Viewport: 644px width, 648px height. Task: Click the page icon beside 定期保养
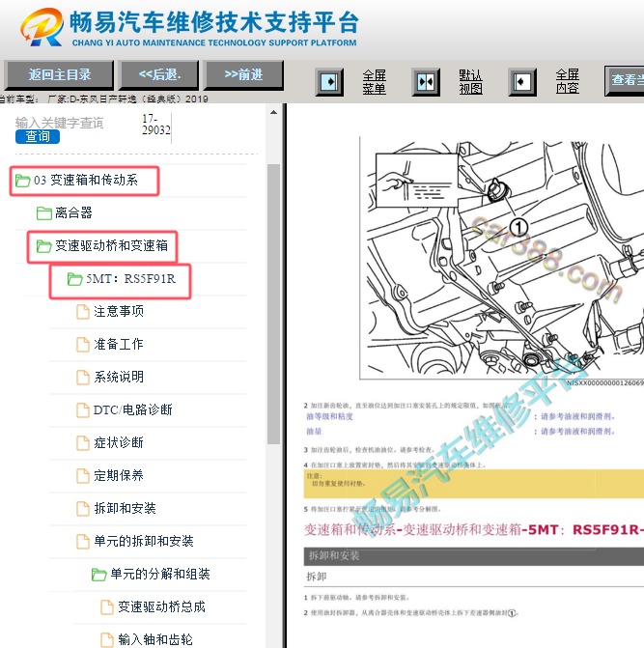83,476
